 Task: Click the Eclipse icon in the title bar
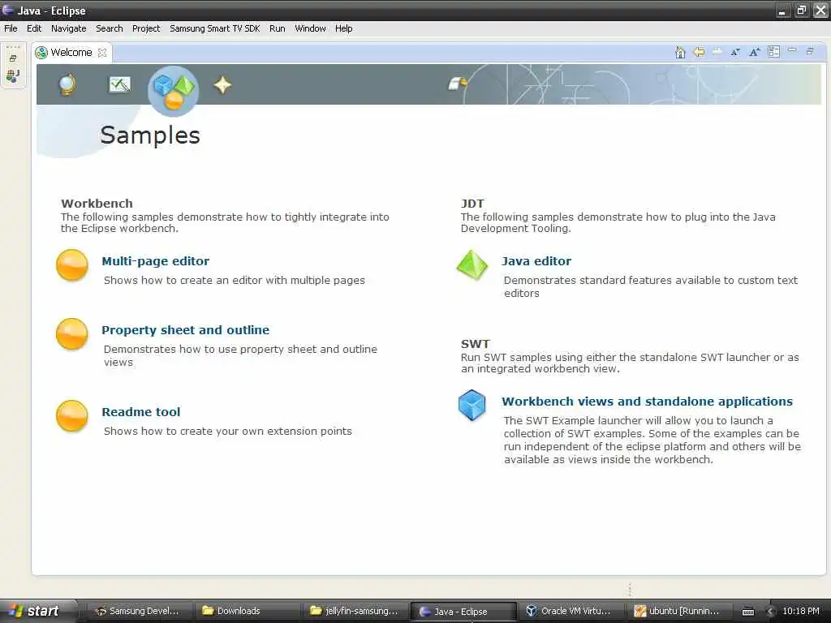[8, 10]
